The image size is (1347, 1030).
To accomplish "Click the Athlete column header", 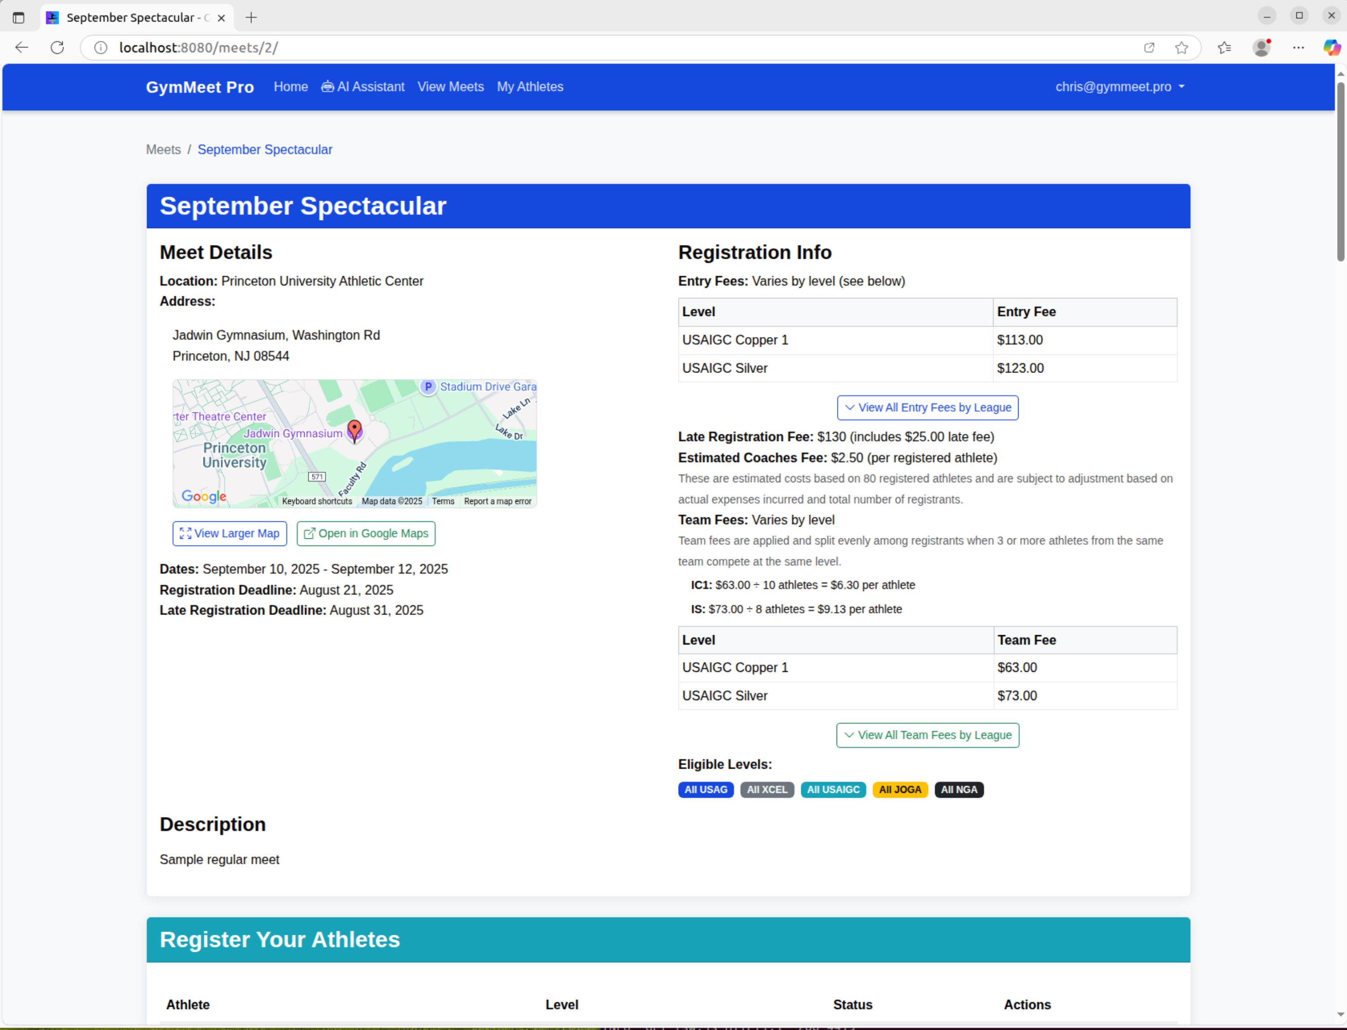I will (x=187, y=1005).
